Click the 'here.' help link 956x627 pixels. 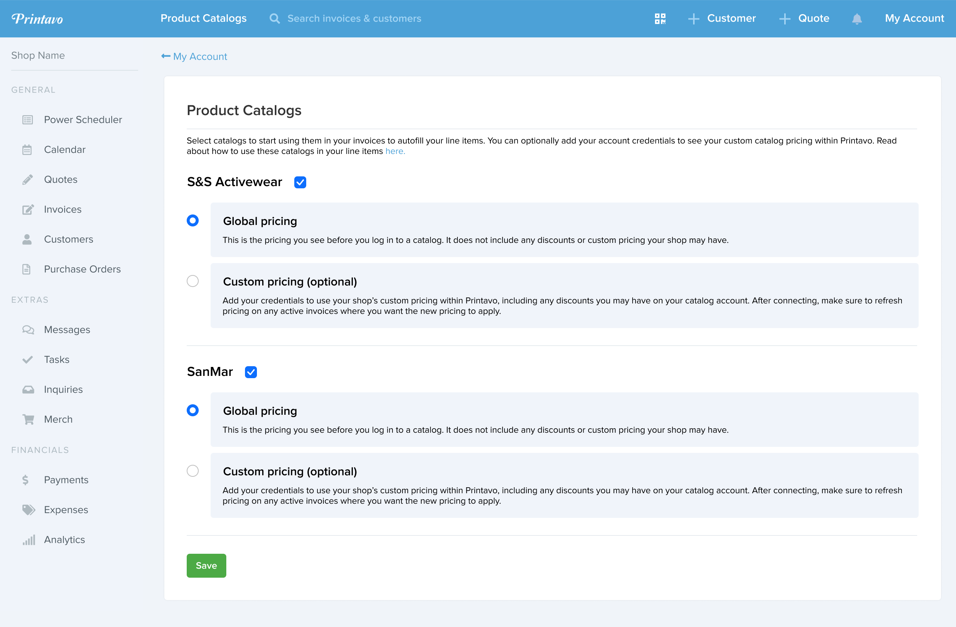395,151
